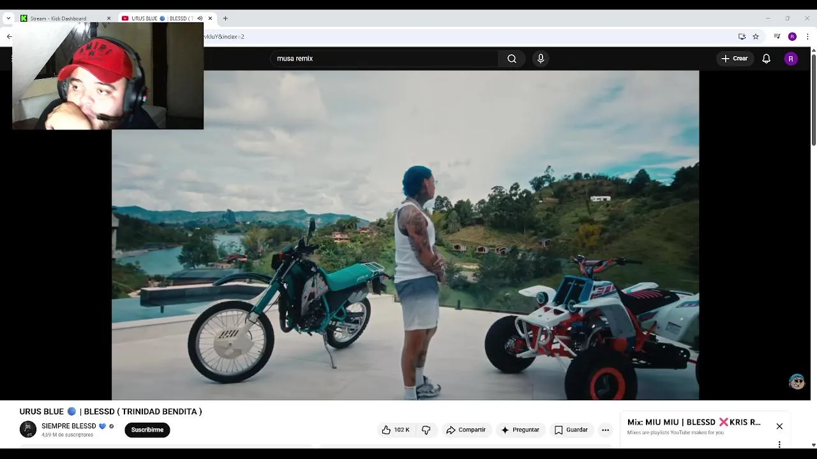817x459 pixels.
Task: Mute the tab using the speaker icon
Action: pyautogui.click(x=200, y=18)
